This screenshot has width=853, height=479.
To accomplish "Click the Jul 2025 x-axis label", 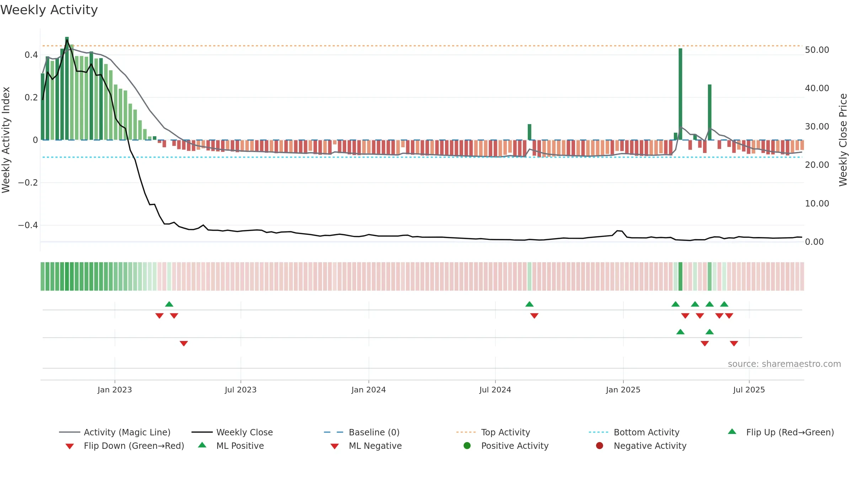I will pos(749,390).
